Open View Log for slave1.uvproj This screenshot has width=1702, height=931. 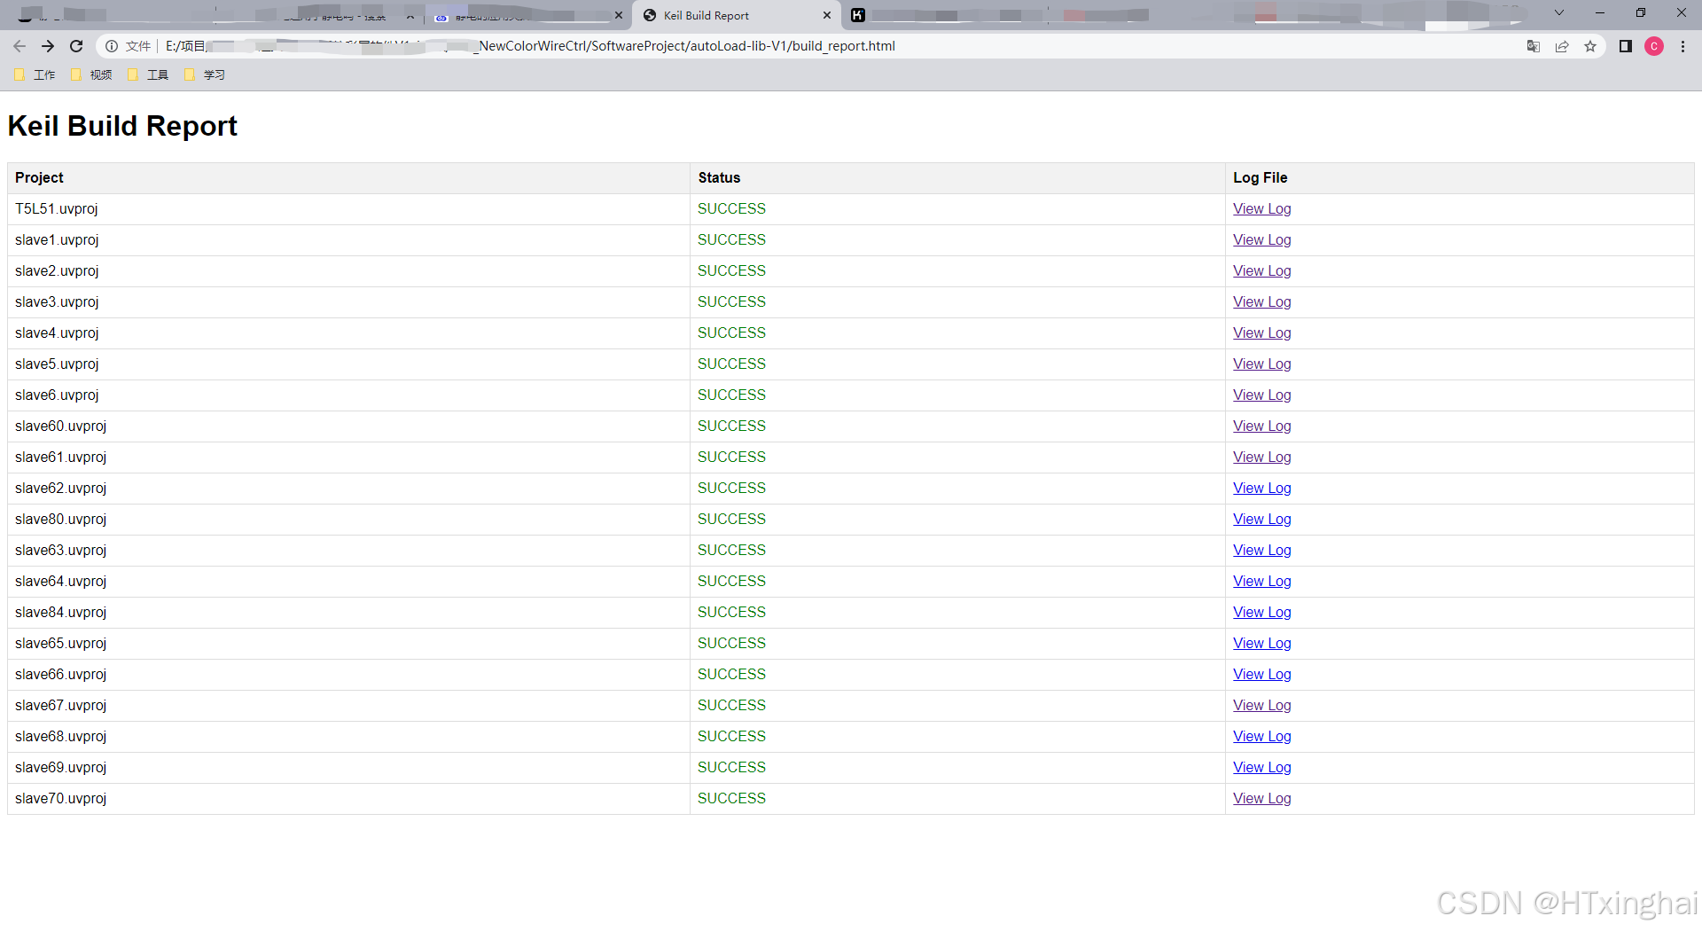1261,240
